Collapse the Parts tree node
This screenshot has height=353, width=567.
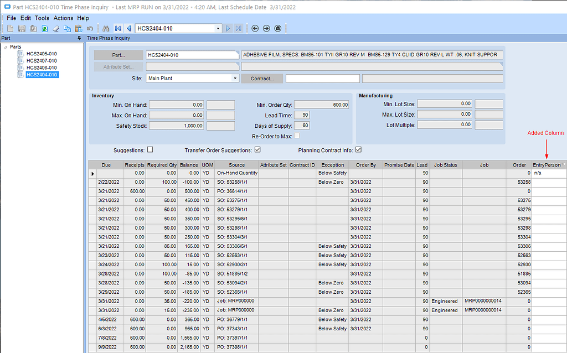tap(6, 46)
